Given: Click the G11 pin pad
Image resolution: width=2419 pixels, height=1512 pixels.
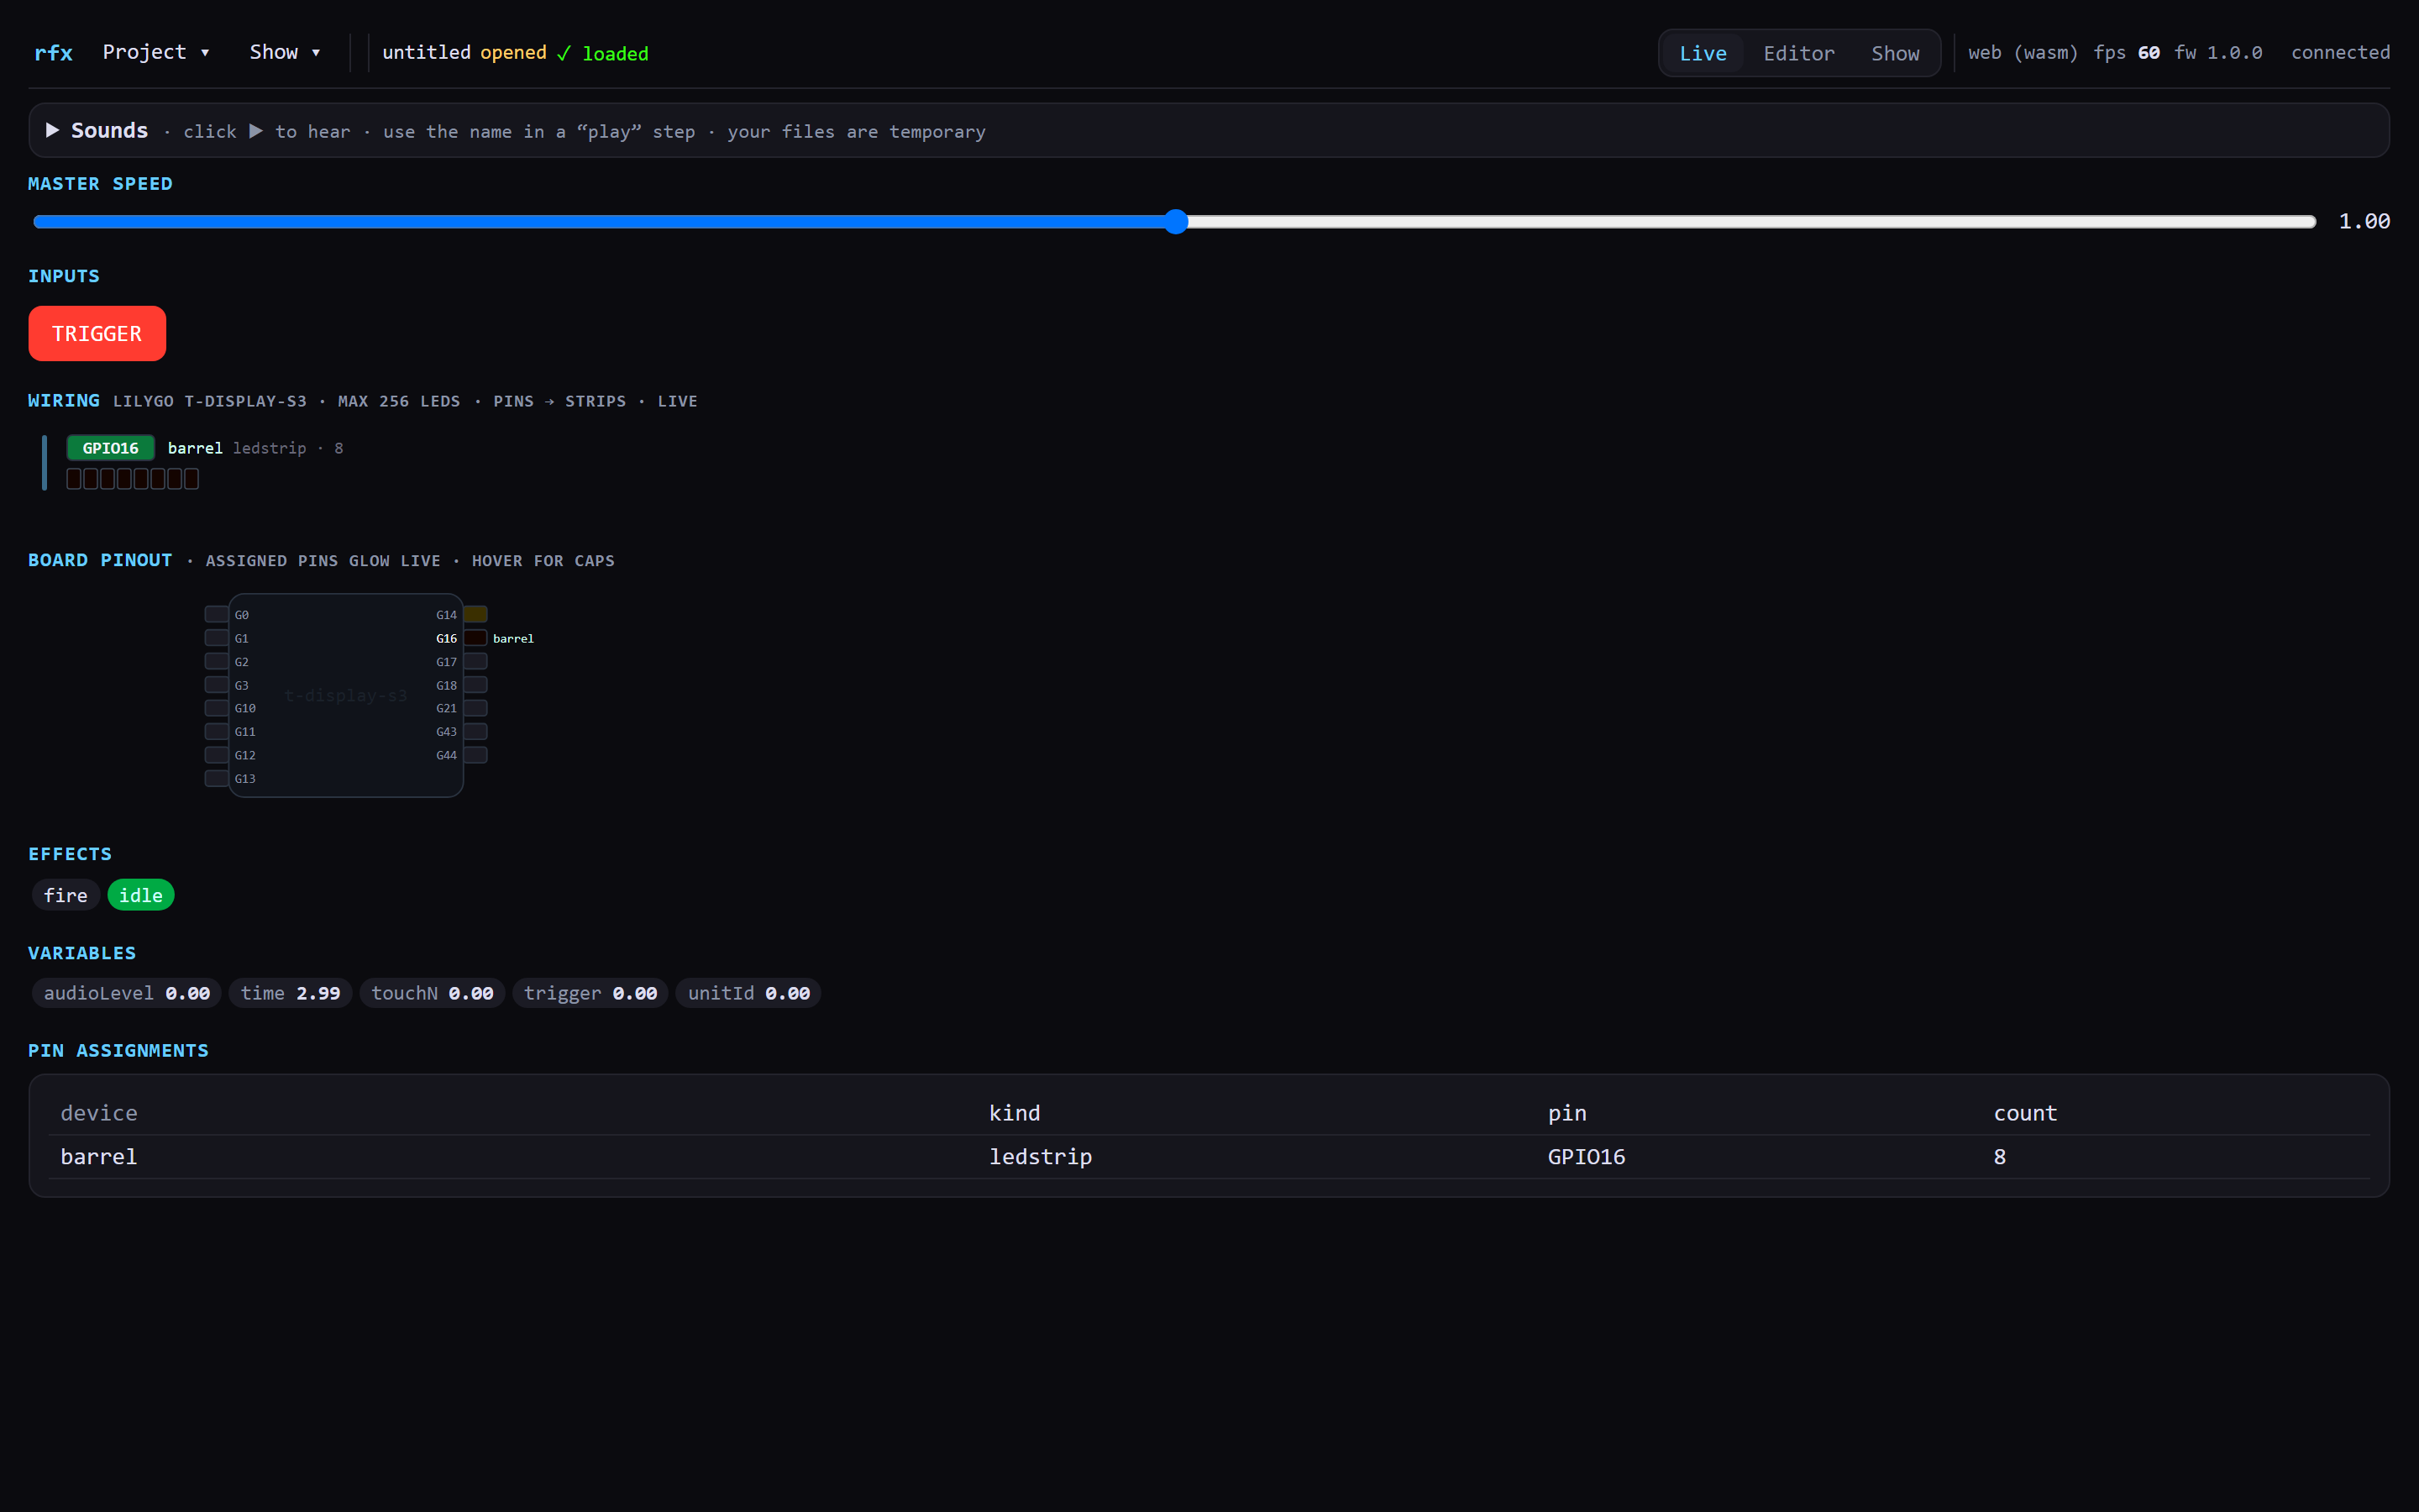Looking at the screenshot, I should (x=216, y=732).
